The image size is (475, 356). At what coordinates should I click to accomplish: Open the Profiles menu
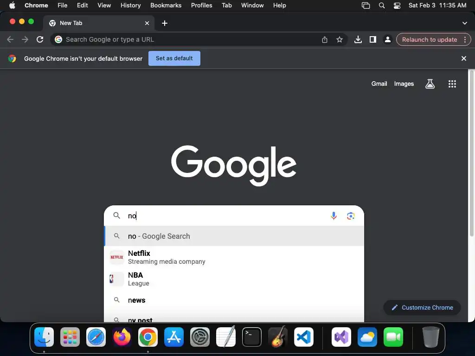point(201,6)
